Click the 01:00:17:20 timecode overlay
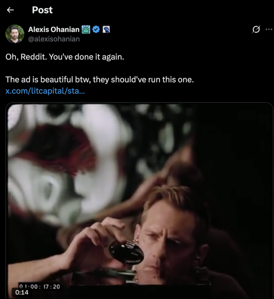 (39, 286)
